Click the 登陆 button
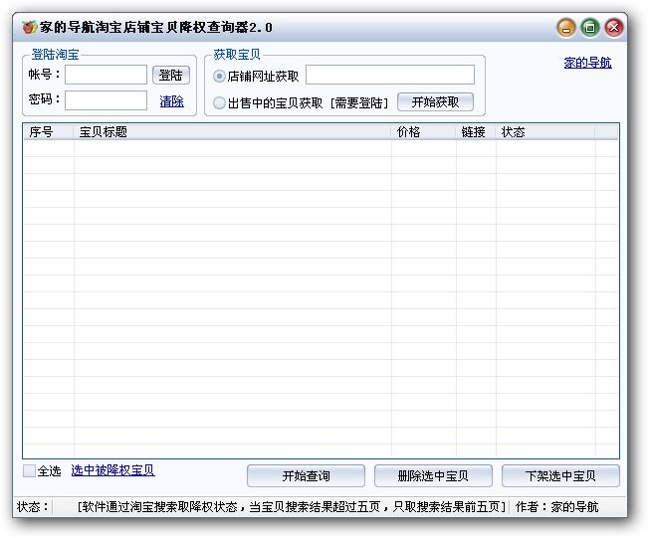Image resolution: width=648 pixels, height=538 pixels. 171,76
